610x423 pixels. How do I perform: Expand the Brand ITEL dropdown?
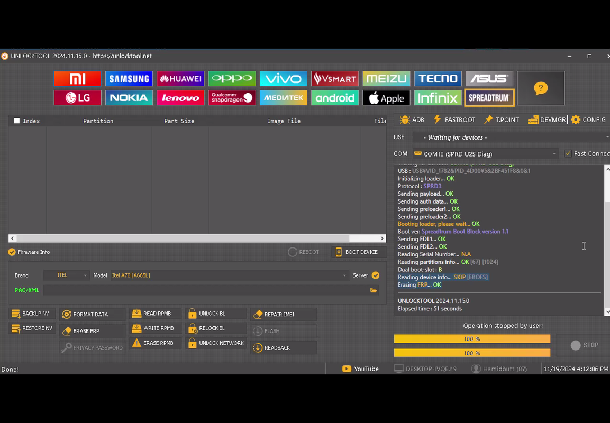point(67,275)
